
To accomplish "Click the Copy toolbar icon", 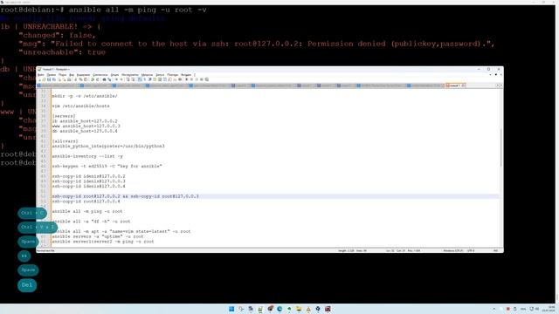I will click(81, 79).
